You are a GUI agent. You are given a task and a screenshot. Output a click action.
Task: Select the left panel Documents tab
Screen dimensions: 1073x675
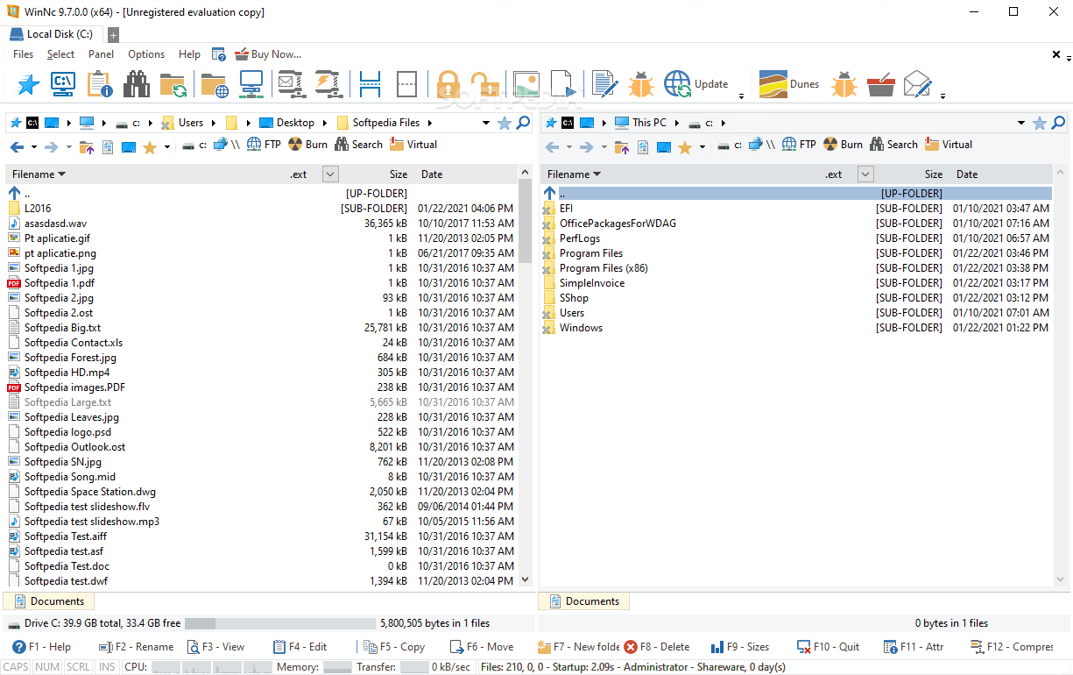coord(49,601)
